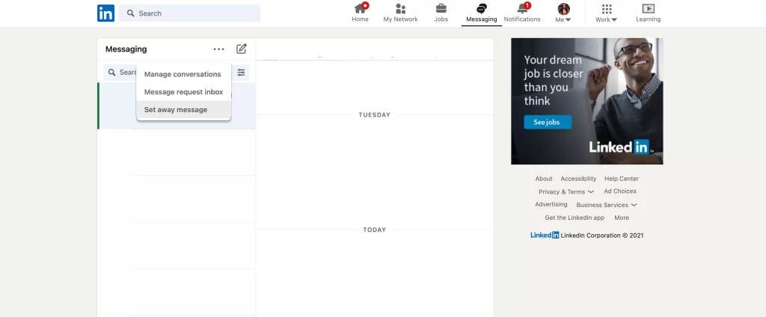Click the TODAY date separator label

click(x=374, y=230)
